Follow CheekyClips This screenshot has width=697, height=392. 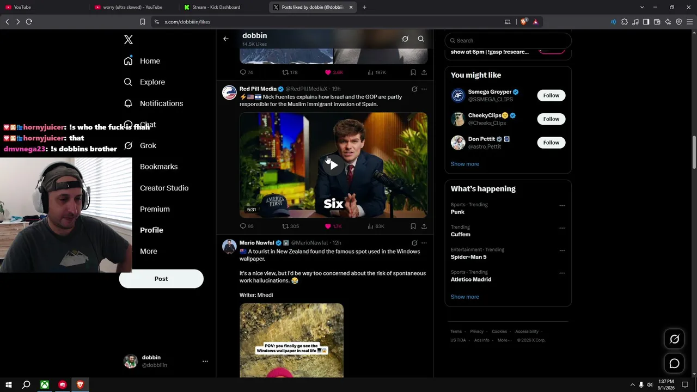(x=551, y=119)
